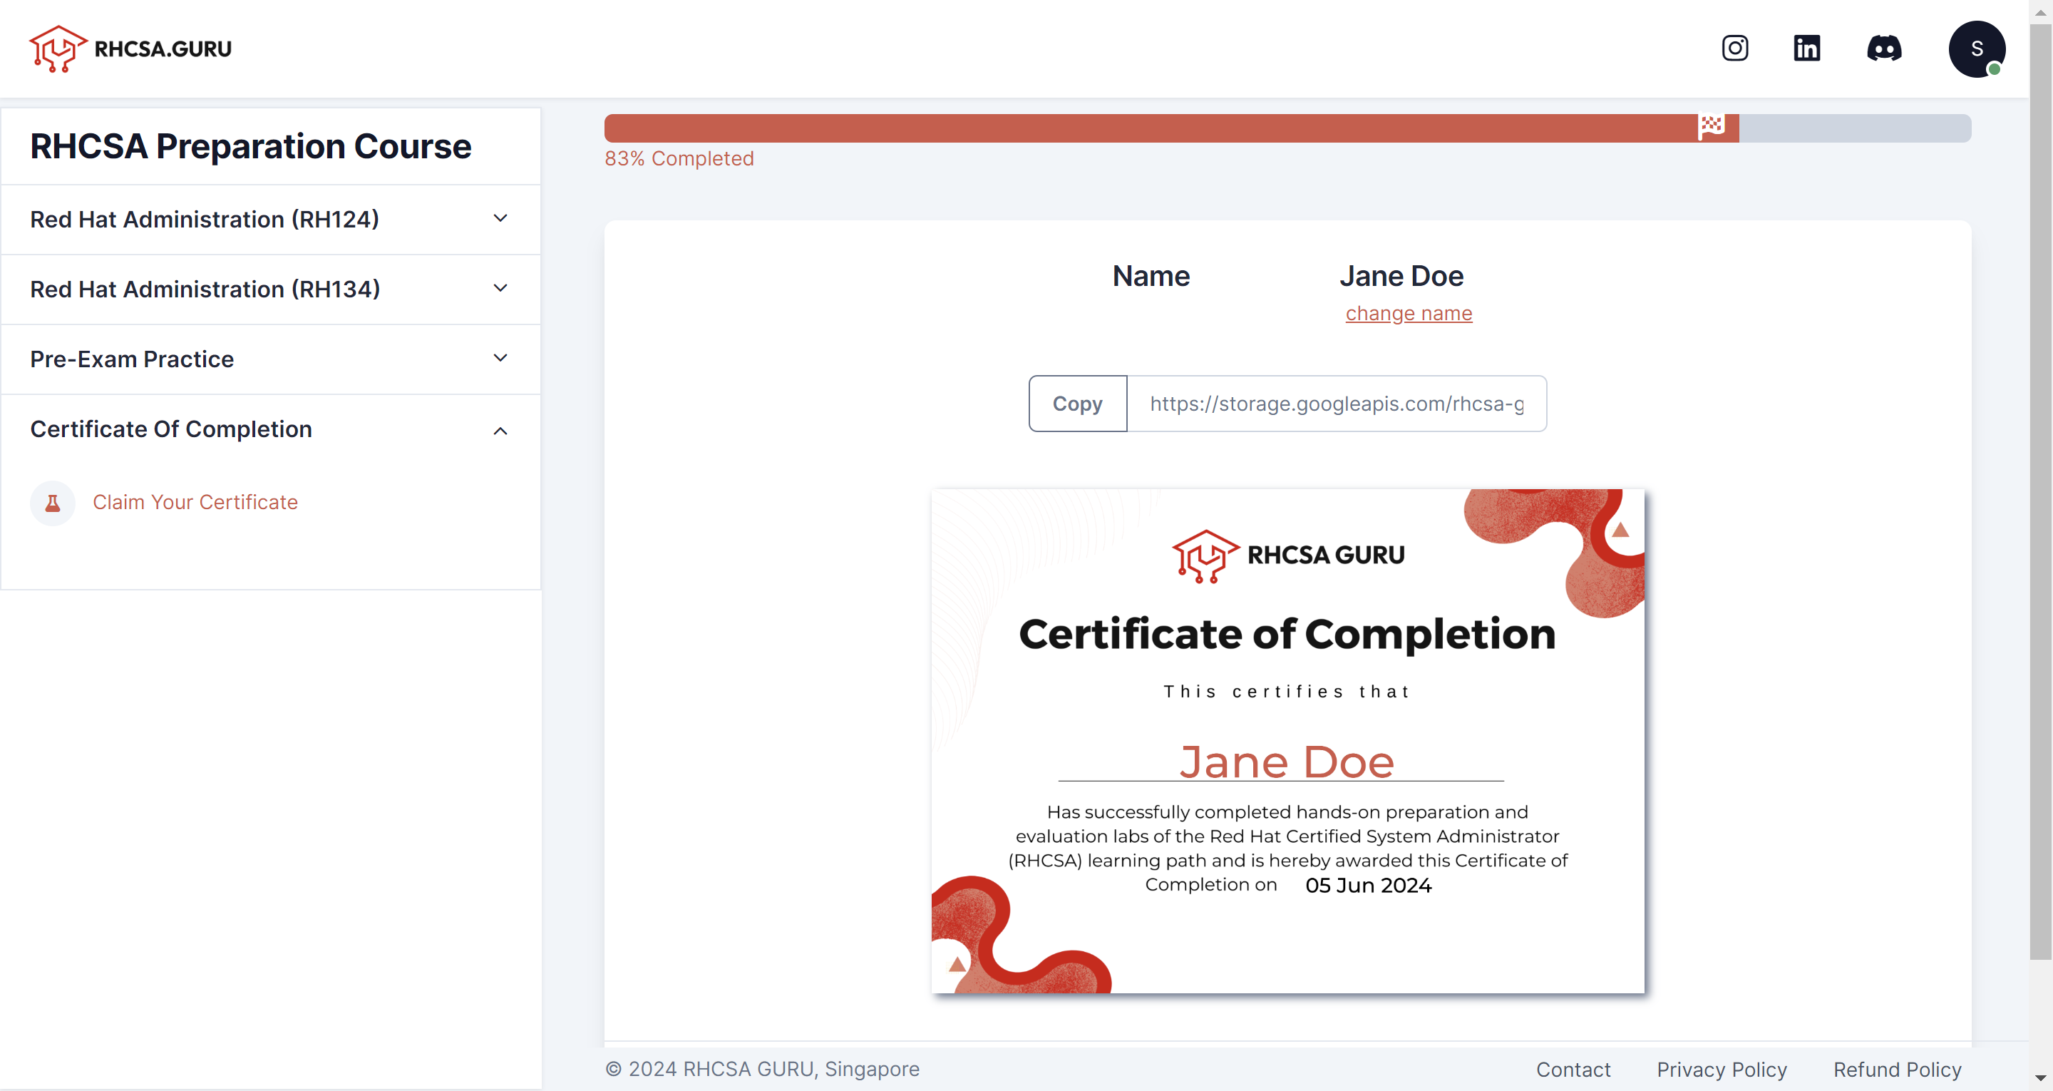Click the RHCSA.GURU logo
The width and height of the screenshot is (2053, 1091).
pos(130,48)
